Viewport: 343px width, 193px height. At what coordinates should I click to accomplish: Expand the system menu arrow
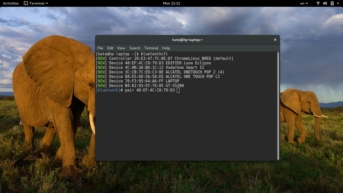tap(338, 3)
